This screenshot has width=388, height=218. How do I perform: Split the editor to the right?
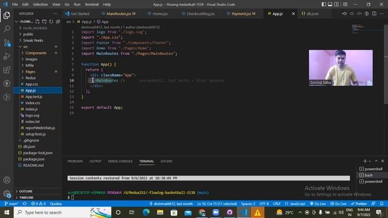(x=374, y=13)
